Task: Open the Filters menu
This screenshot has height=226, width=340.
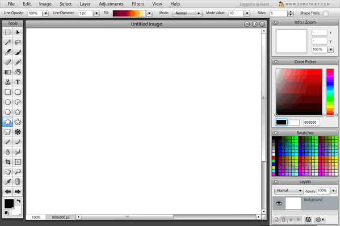Action: coord(138,4)
